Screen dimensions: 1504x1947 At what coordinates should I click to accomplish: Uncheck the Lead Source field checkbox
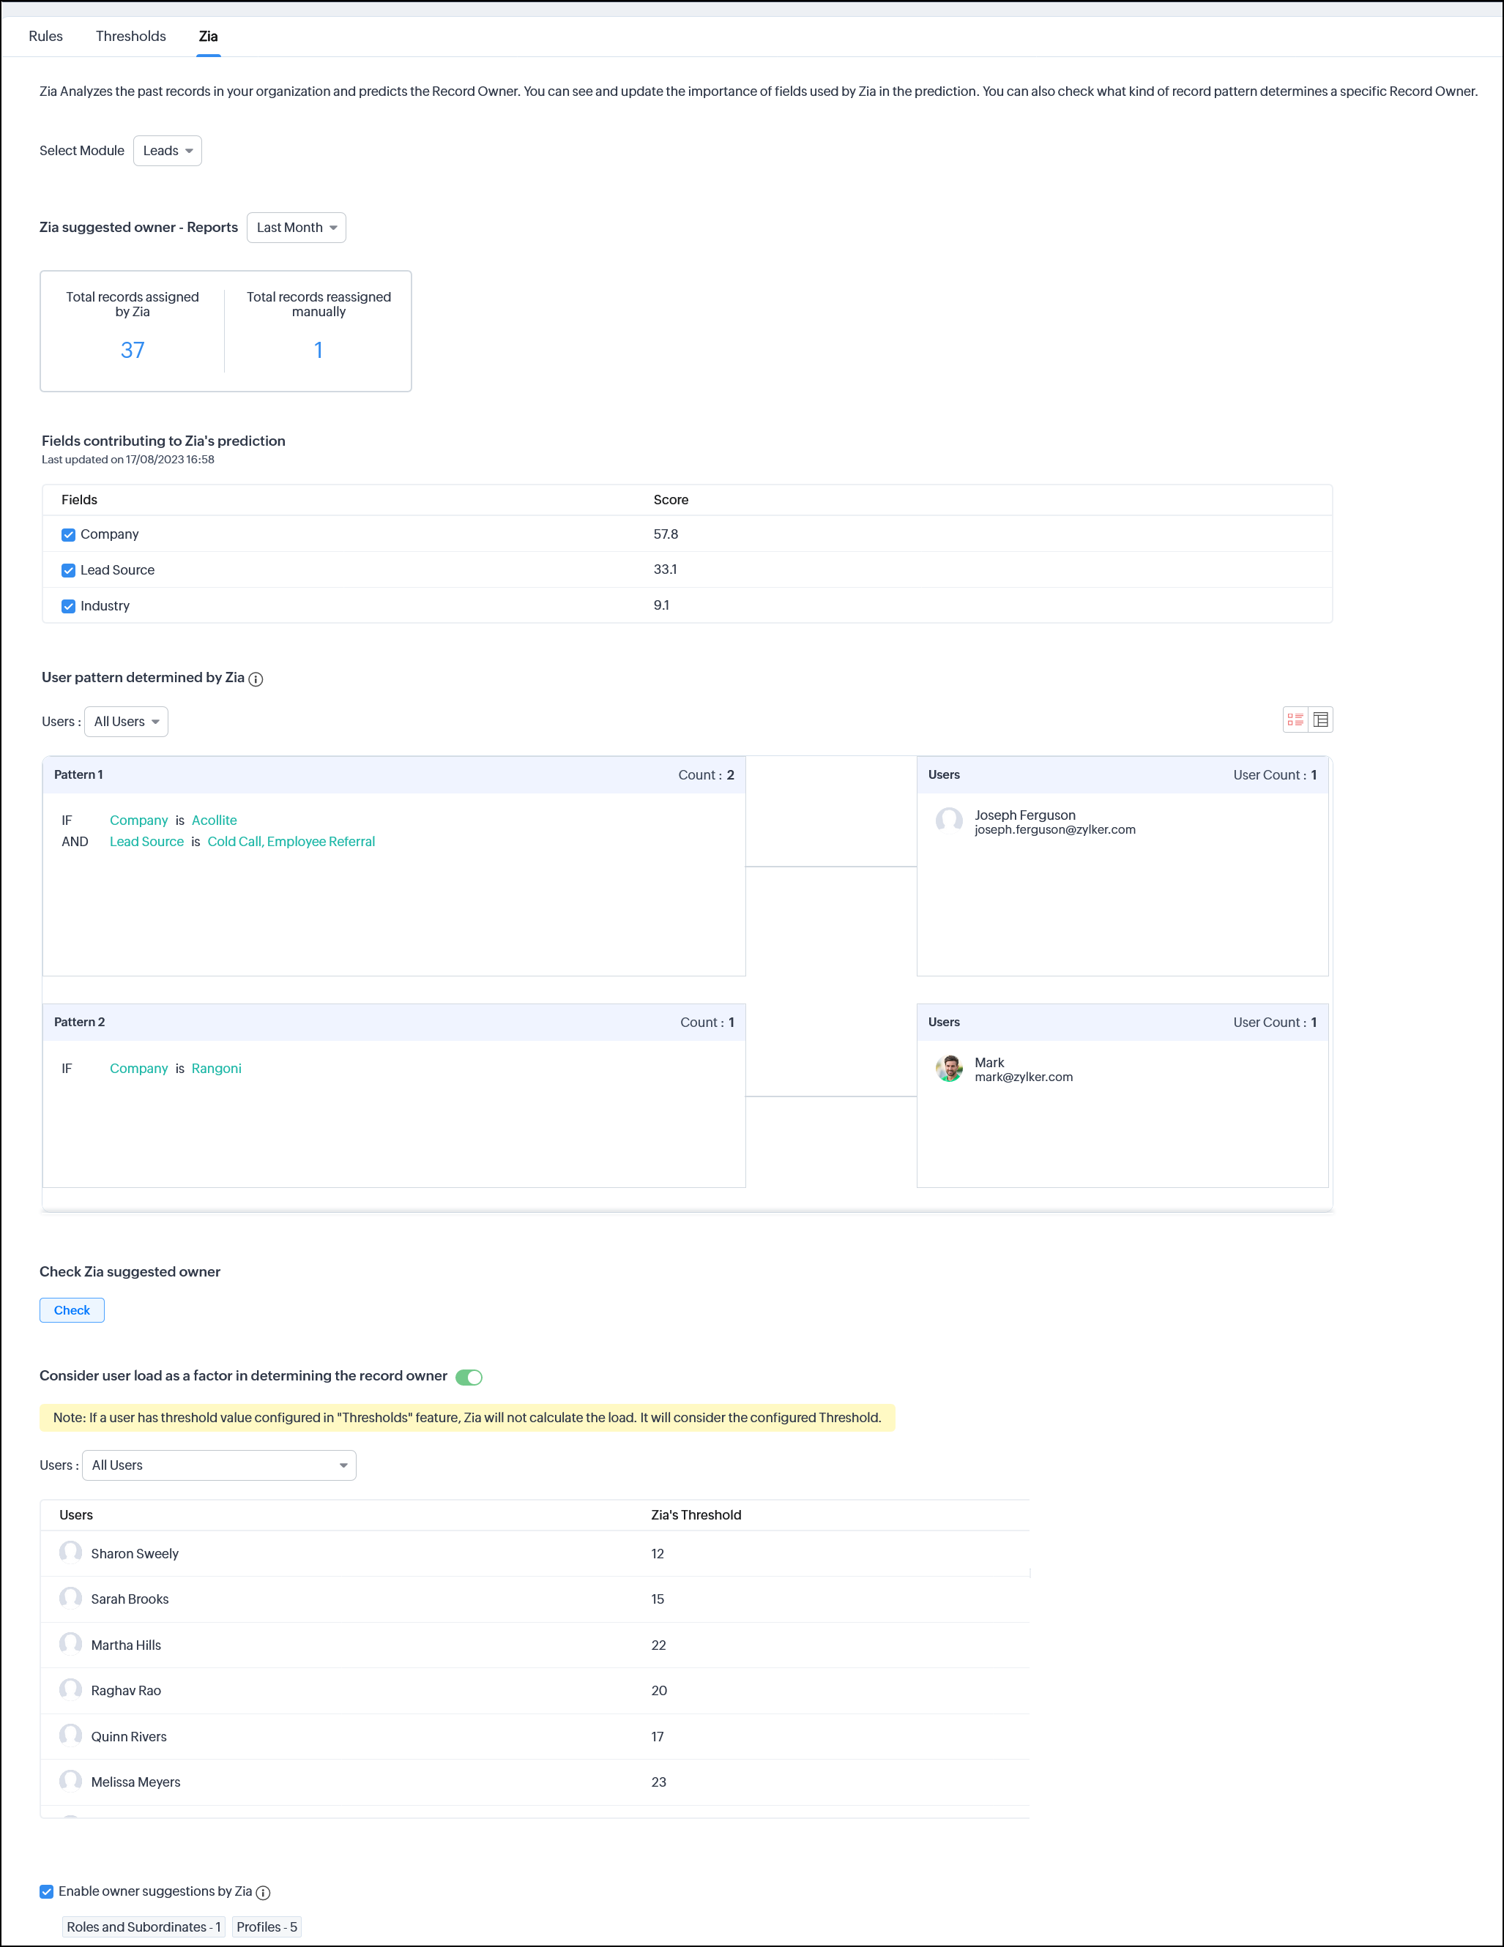[x=69, y=570]
